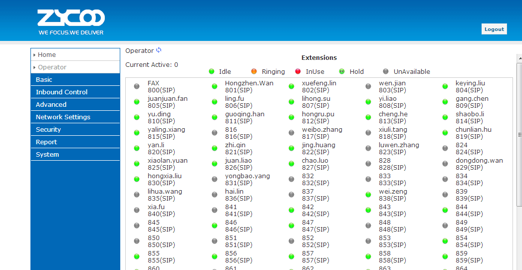Click the status icon for weibo.zhang 817

tap(291, 133)
